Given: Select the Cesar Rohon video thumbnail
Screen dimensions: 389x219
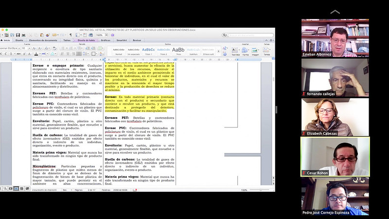Looking at the screenshot, I should (335, 157).
